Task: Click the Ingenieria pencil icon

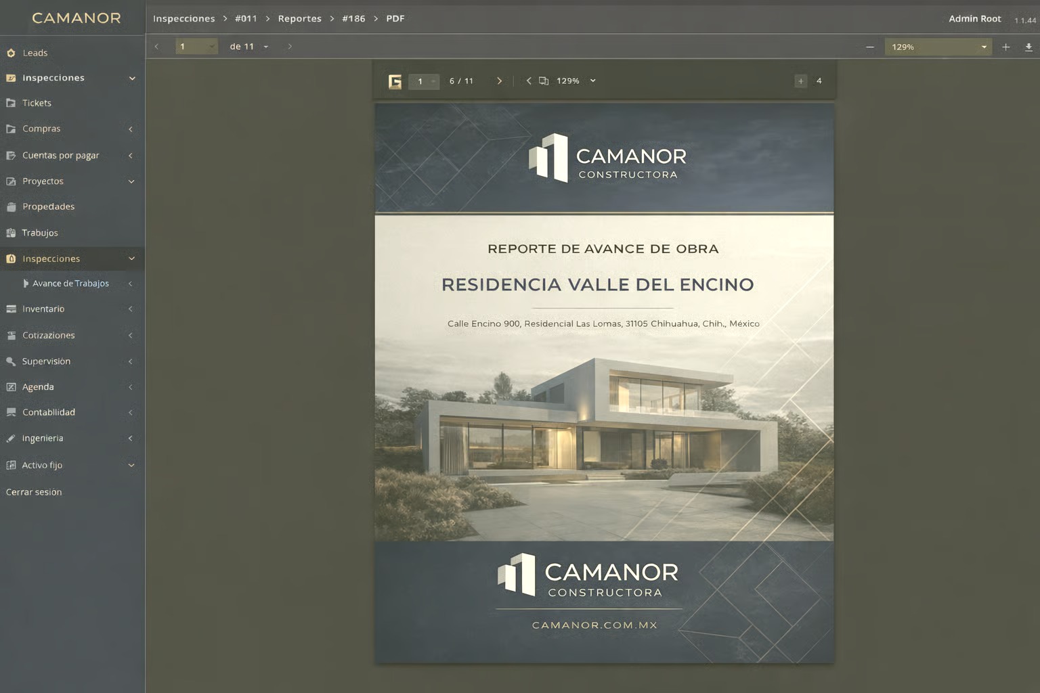Action: [x=11, y=439]
